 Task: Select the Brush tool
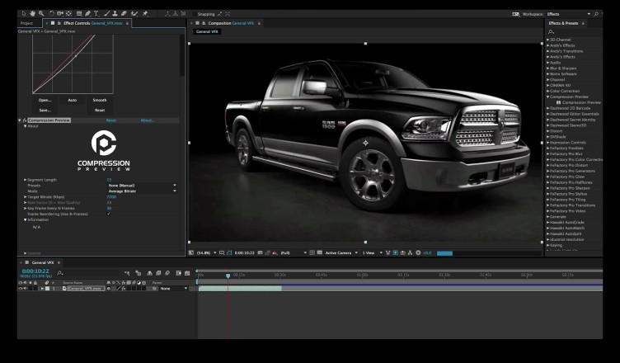106,14
